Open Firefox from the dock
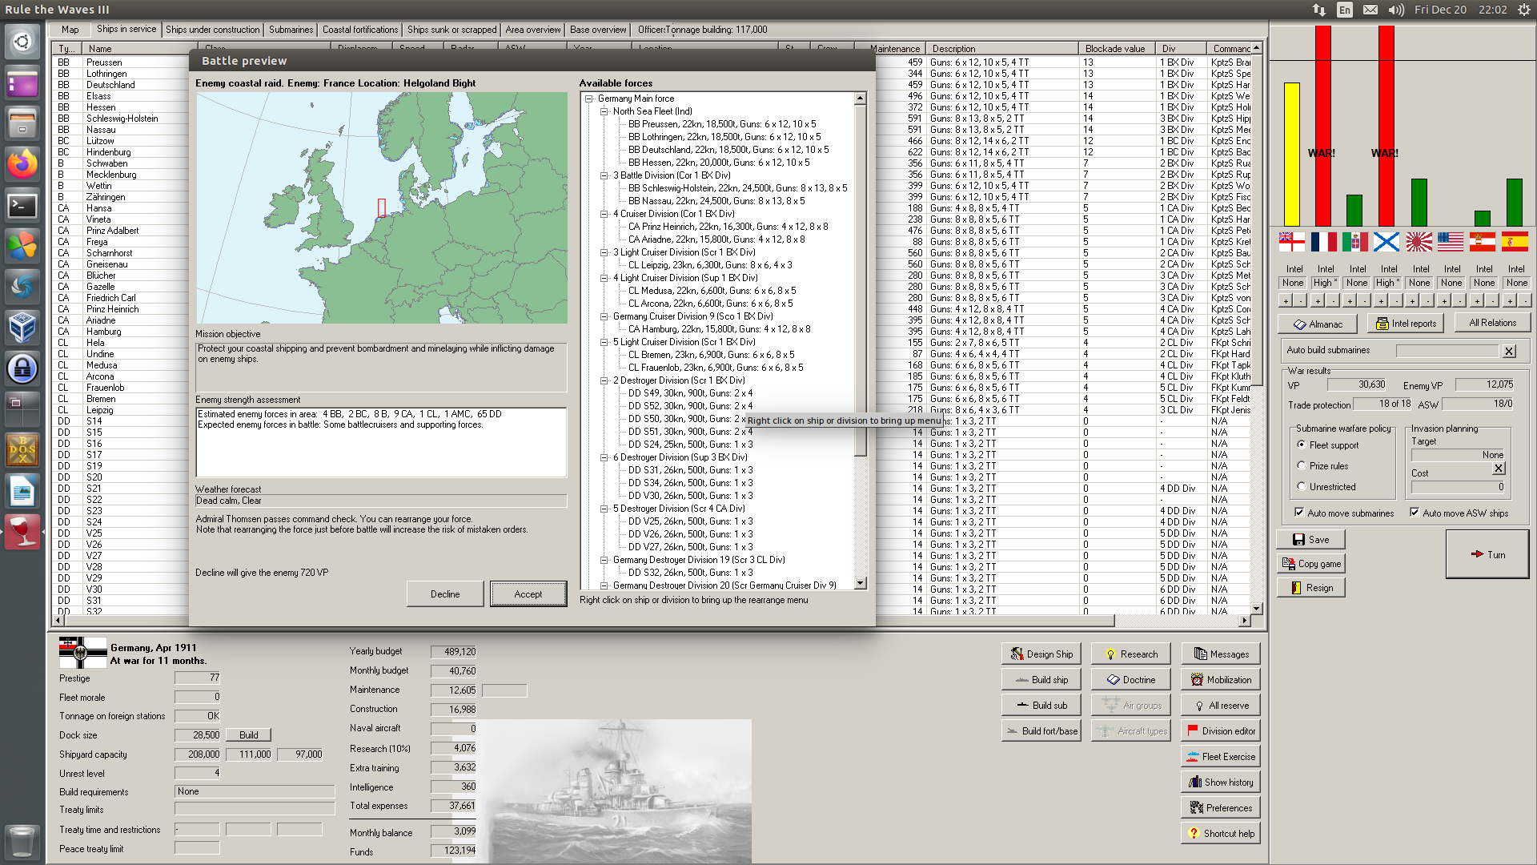The image size is (1537, 865). coord(22,164)
